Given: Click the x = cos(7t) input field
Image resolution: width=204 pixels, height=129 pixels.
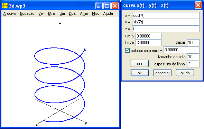Looking at the screenshot, I should [166, 15].
